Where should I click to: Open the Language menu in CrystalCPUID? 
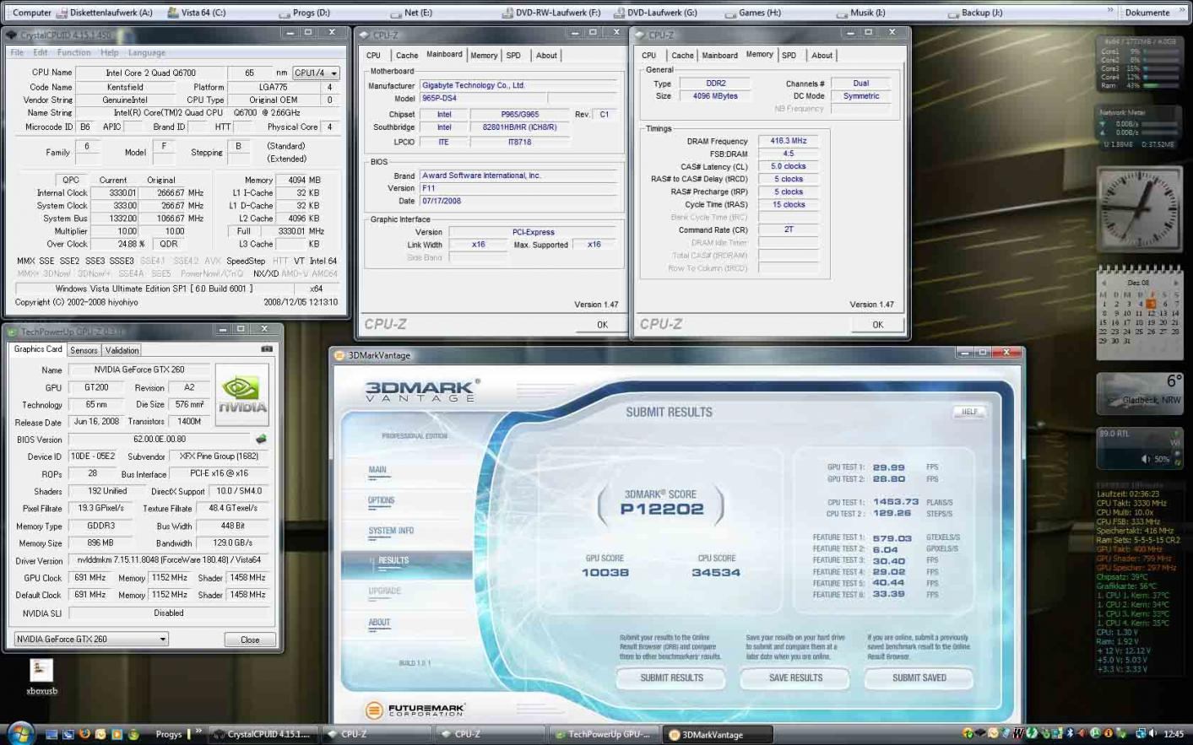point(147,52)
